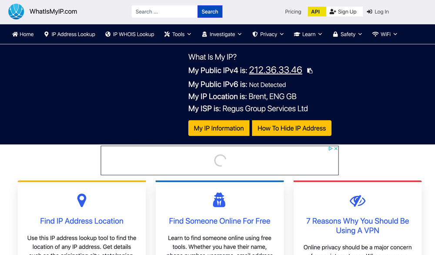This screenshot has height=255, width=435.
Task: Open the Pricing page
Action: click(293, 12)
